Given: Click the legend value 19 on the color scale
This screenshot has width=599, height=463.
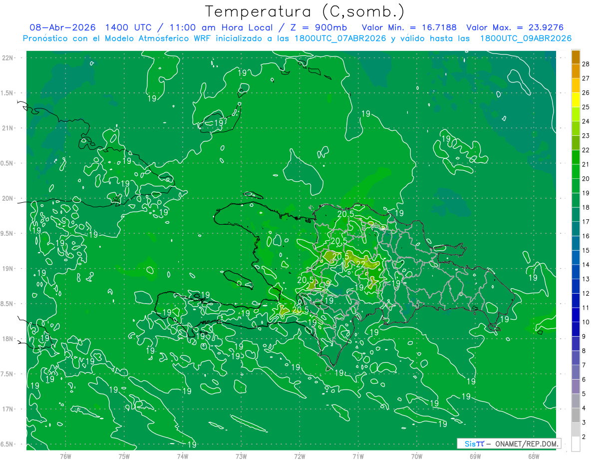Looking at the screenshot, I should 586,193.
